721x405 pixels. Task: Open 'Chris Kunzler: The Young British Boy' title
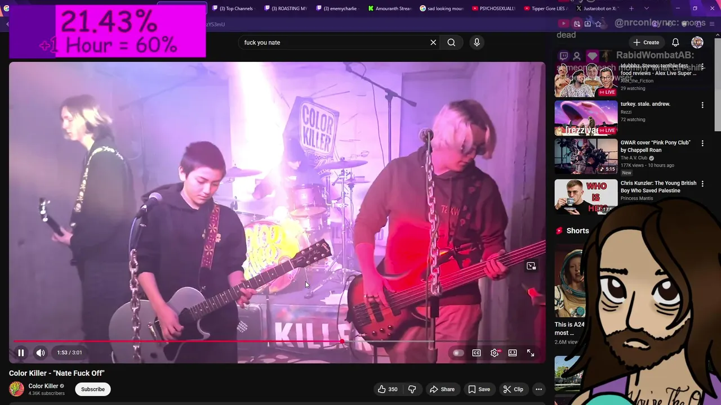(658, 187)
